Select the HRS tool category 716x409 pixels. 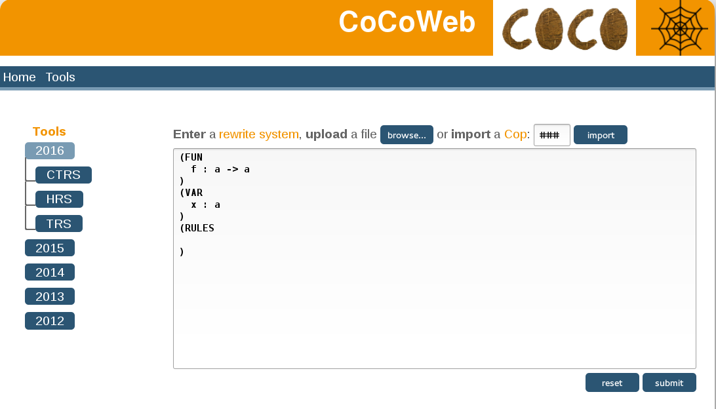tap(60, 199)
